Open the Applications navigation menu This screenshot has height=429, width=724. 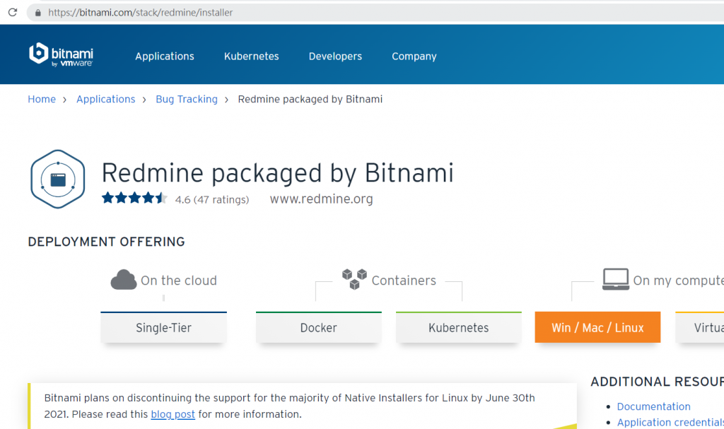tap(164, 57)
